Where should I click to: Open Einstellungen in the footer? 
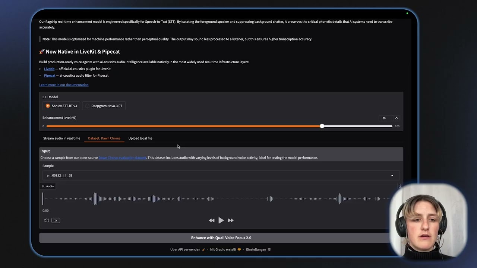click(x=258, y=249)
